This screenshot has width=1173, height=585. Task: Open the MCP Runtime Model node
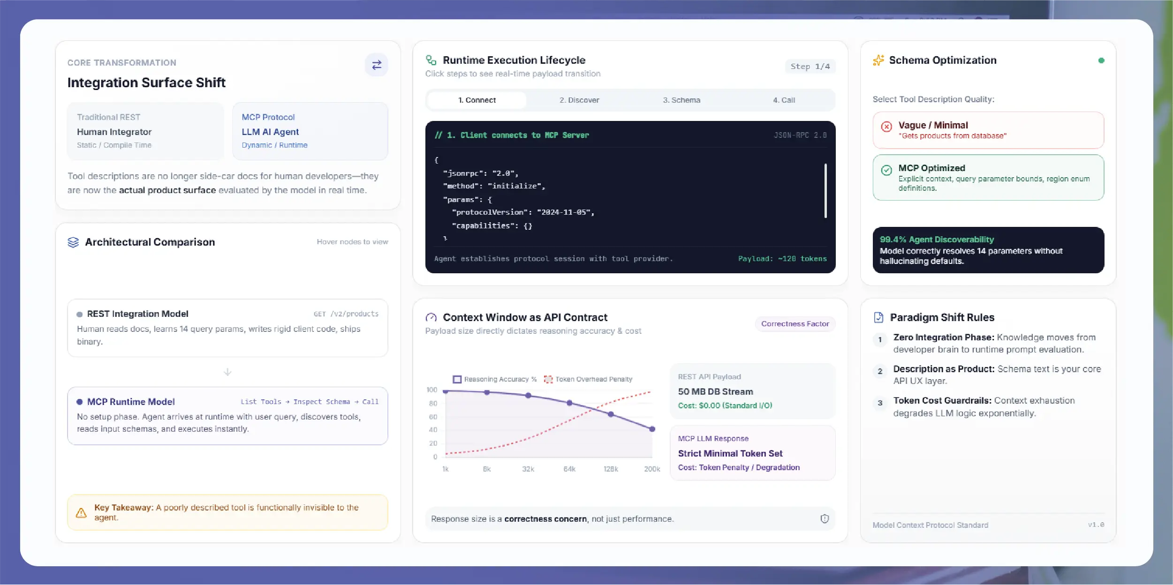coord(227,416)
